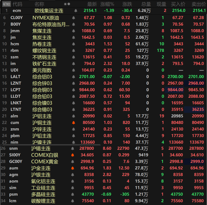Click latest price 287800 for 沪锡主连
Viewport: 207px width, 205px height.
[87, 148]
